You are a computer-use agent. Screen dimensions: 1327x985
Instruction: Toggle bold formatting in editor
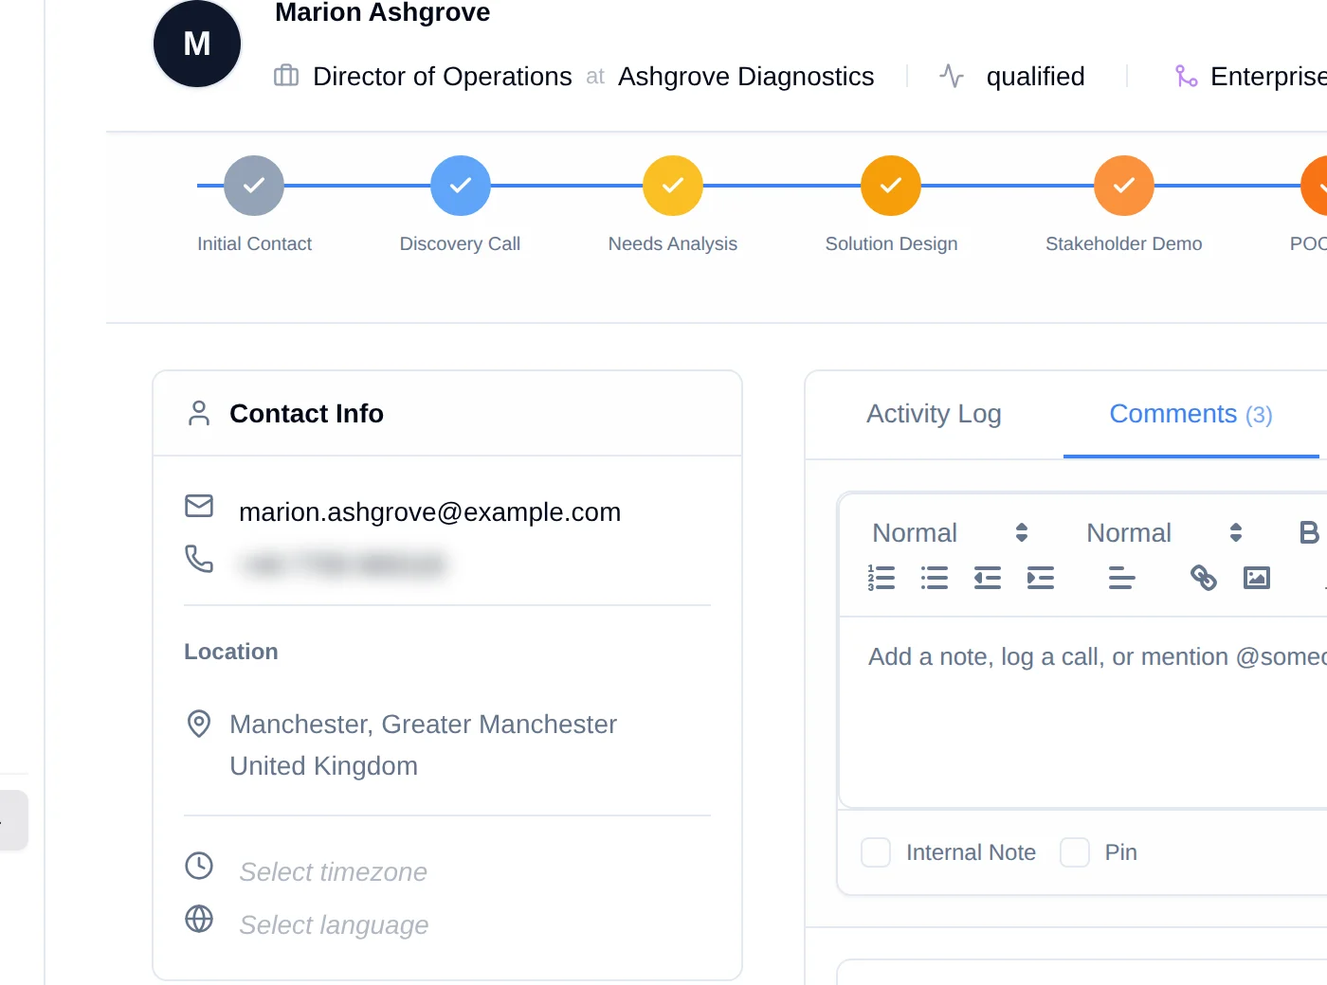coord(1309,532)
